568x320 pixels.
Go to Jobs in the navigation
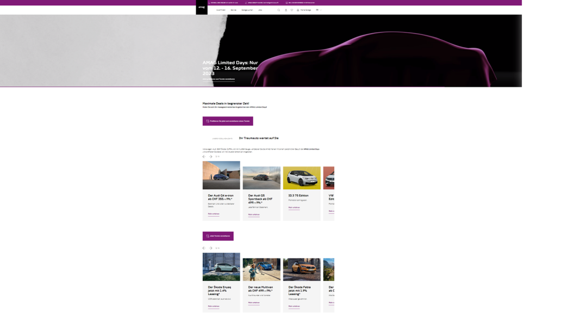[260, 10]
